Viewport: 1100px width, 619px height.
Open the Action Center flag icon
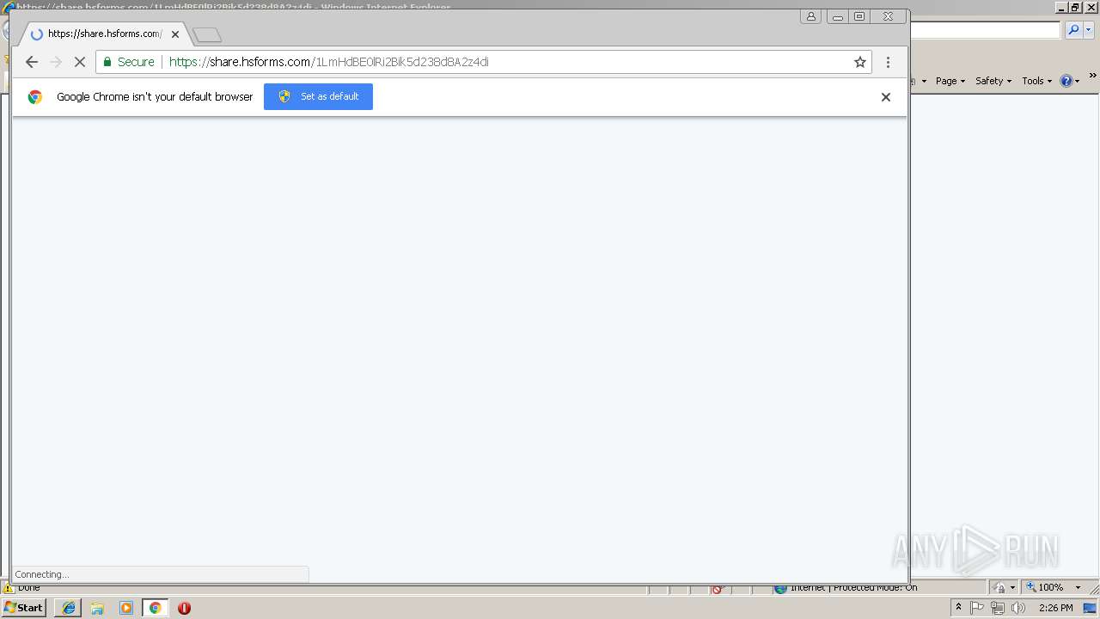pos(977,608)
